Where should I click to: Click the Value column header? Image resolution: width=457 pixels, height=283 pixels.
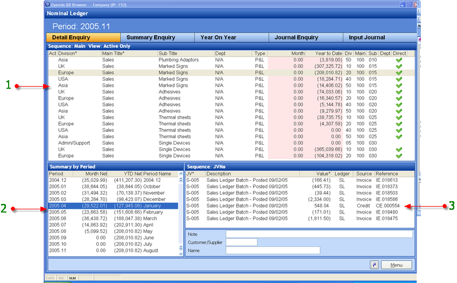[x=315, y=174]
